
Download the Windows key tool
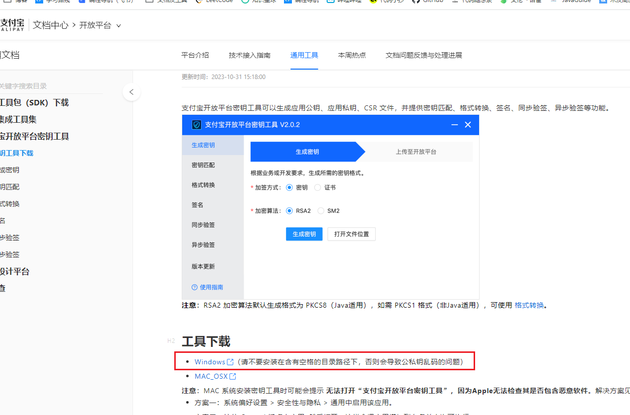coord(210,362)
